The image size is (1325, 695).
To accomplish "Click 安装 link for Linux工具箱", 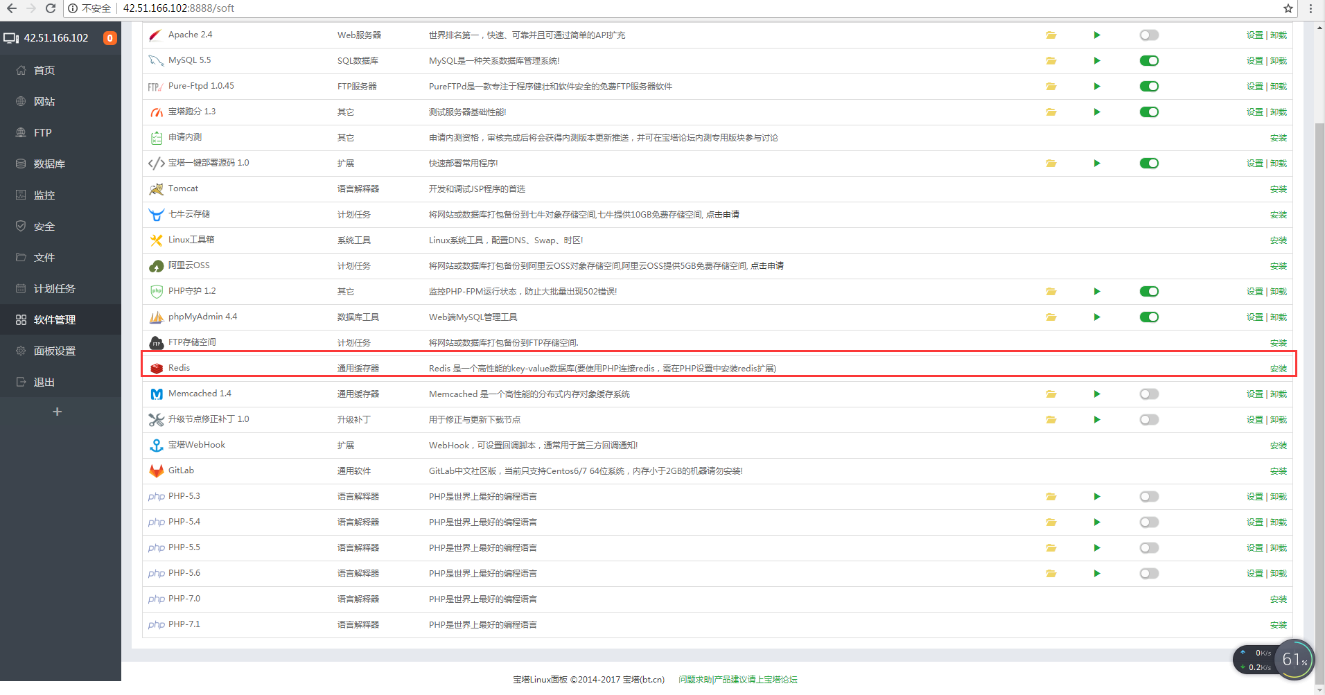I will point(1279,240).
